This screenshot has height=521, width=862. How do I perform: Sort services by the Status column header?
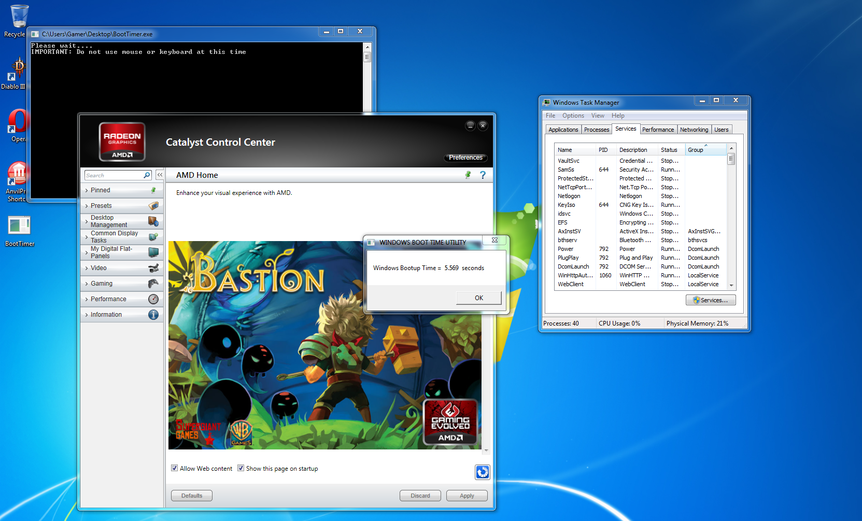[672, 150]
